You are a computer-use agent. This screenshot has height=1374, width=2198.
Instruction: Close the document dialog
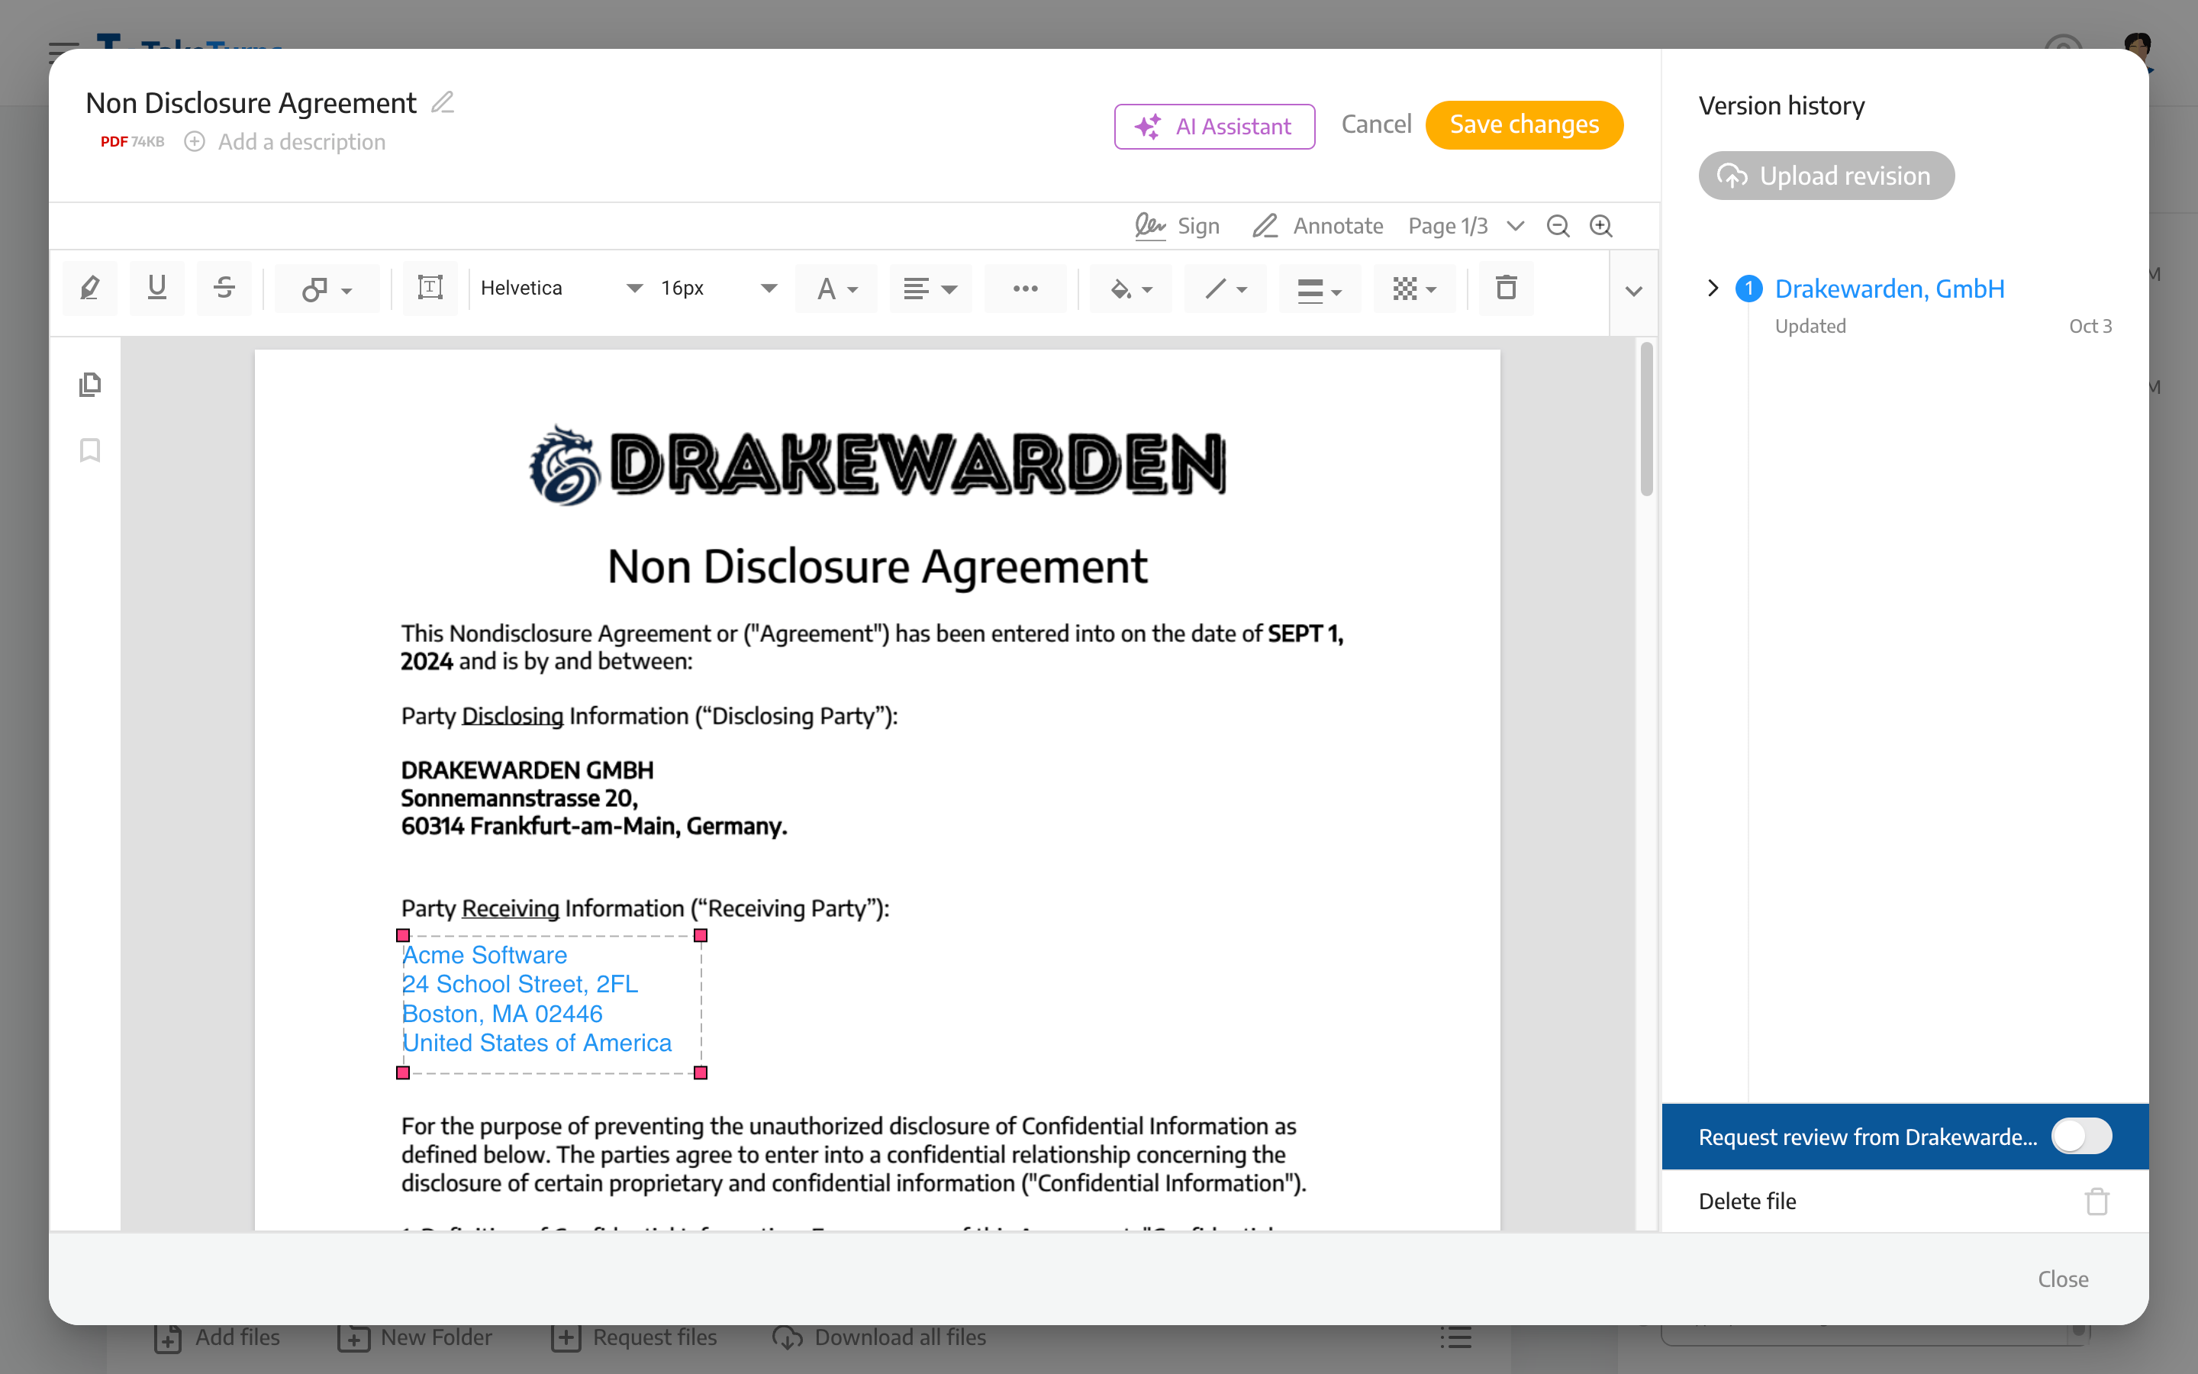[x=2063, y=1279]
